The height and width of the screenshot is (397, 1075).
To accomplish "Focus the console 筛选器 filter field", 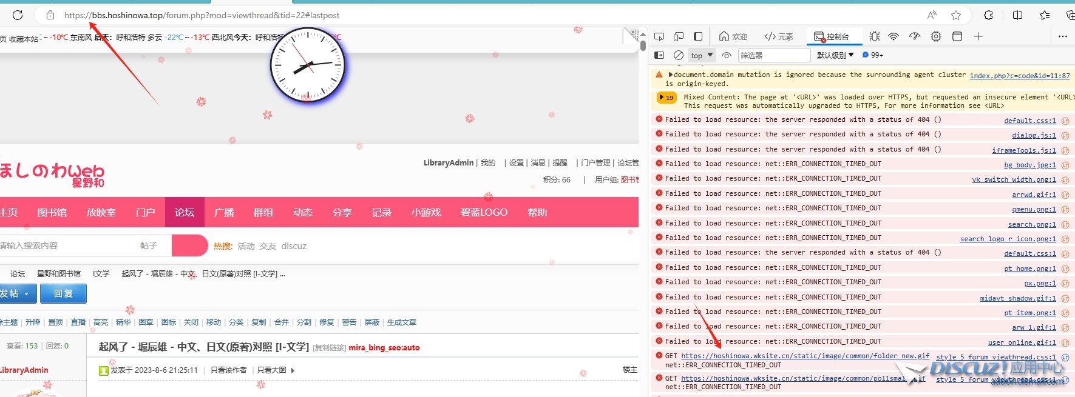I will point(774,55).
